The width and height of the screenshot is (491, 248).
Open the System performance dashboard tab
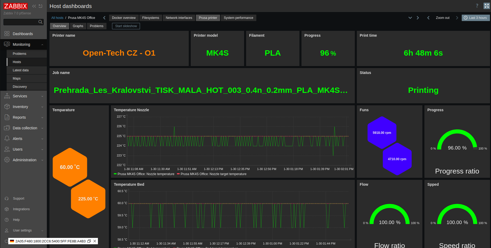tap(238, 18)
